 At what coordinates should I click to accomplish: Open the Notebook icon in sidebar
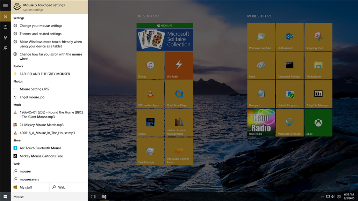[x=5, y=27]
